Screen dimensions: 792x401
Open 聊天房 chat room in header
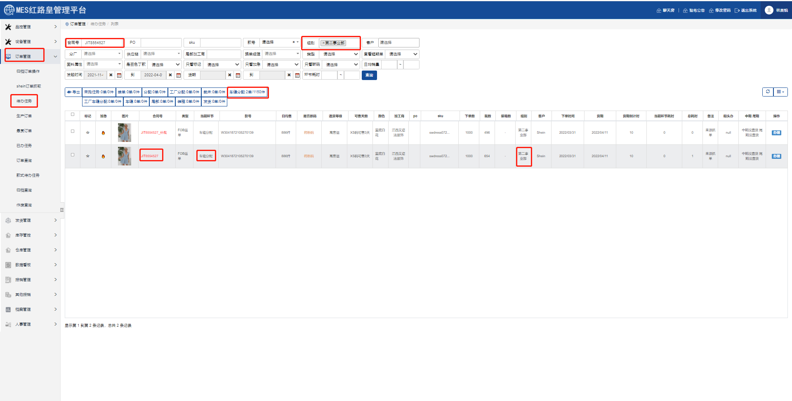click(665, 10)
